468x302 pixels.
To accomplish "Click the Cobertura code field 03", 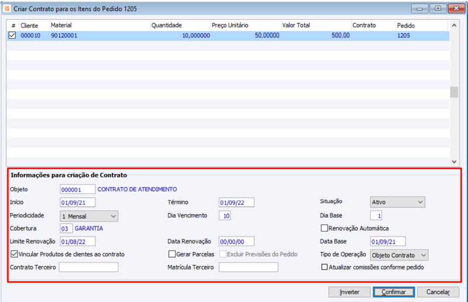I will (66, 228).
